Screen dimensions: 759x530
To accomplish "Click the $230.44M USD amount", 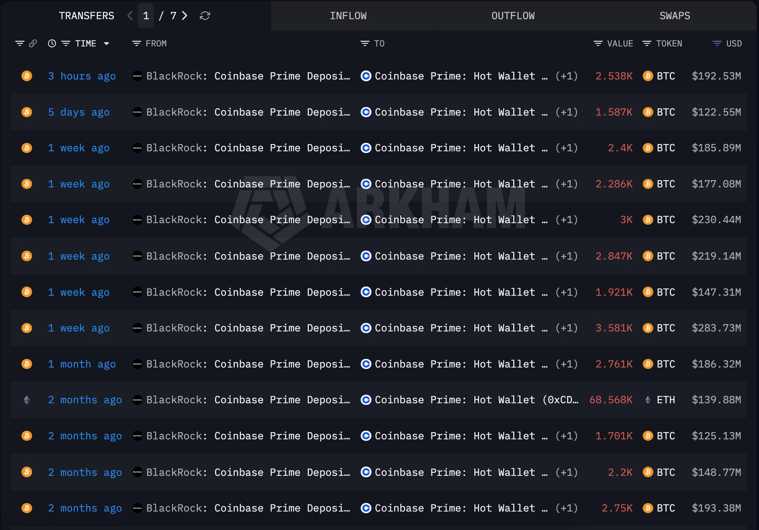I will [x=716, y=220].
